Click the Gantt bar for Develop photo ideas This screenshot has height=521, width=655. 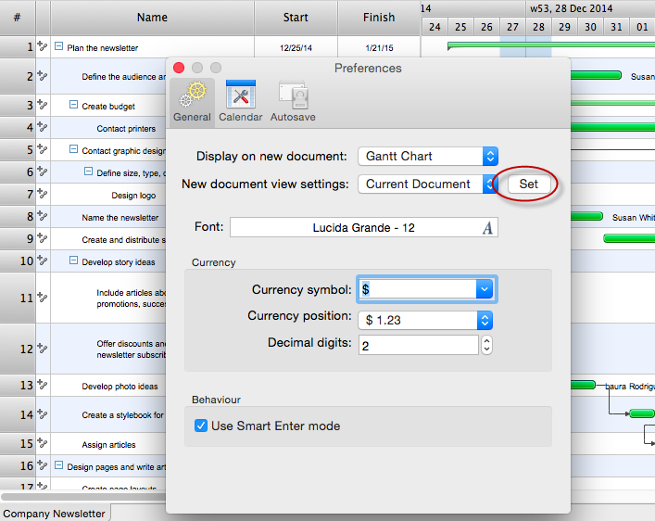click(x=583, y=385)
